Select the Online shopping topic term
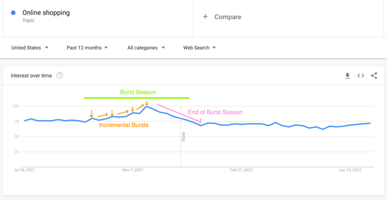 46,12
